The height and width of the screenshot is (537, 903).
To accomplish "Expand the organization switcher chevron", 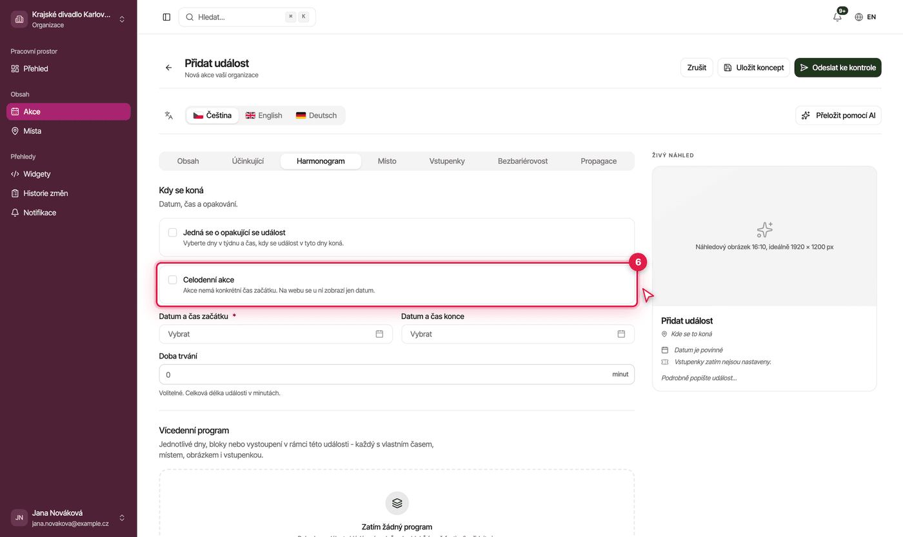I will (122, 19).
